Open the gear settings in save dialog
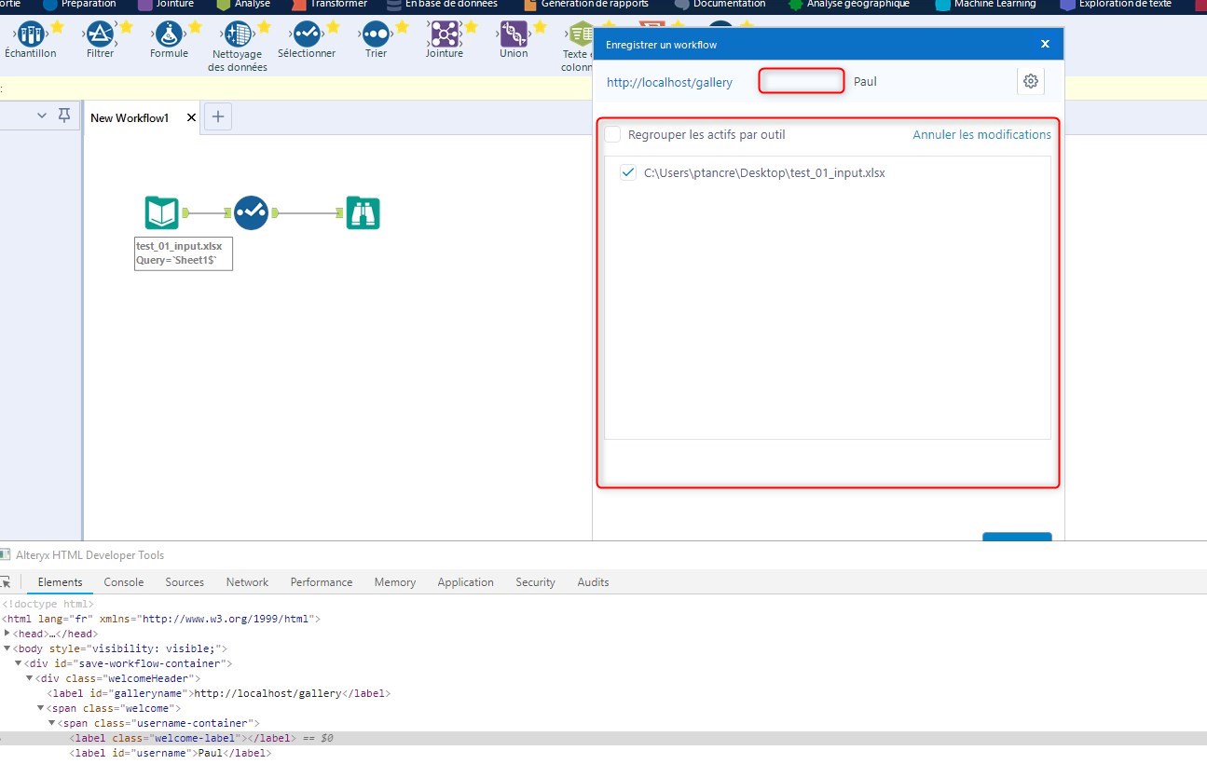 tap(1030, 81)
